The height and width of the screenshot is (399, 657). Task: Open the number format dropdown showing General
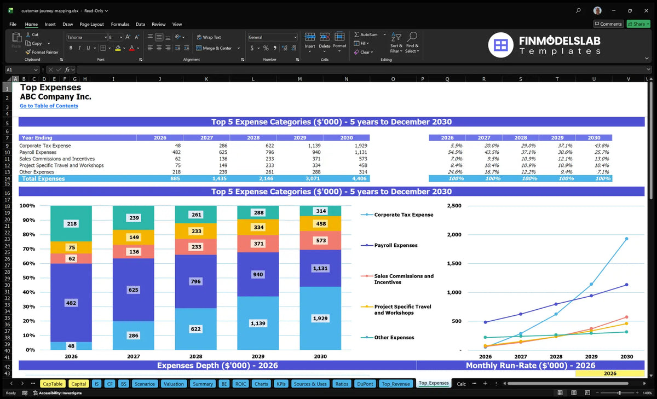tap(295, 37)
